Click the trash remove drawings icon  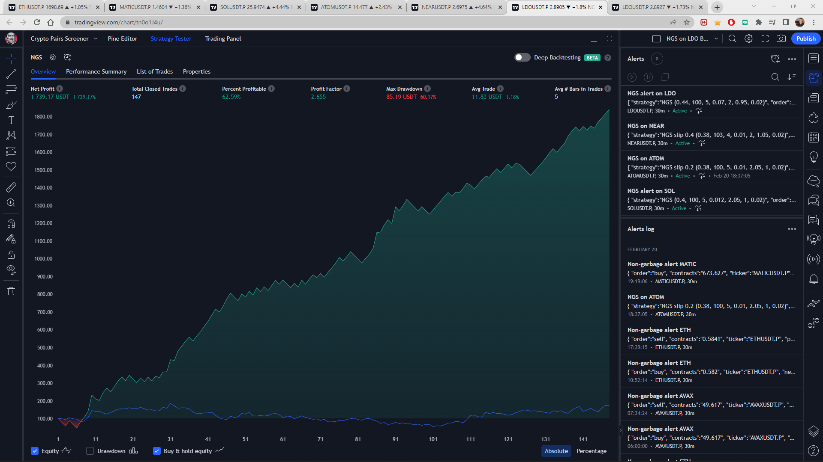point(11,291)
